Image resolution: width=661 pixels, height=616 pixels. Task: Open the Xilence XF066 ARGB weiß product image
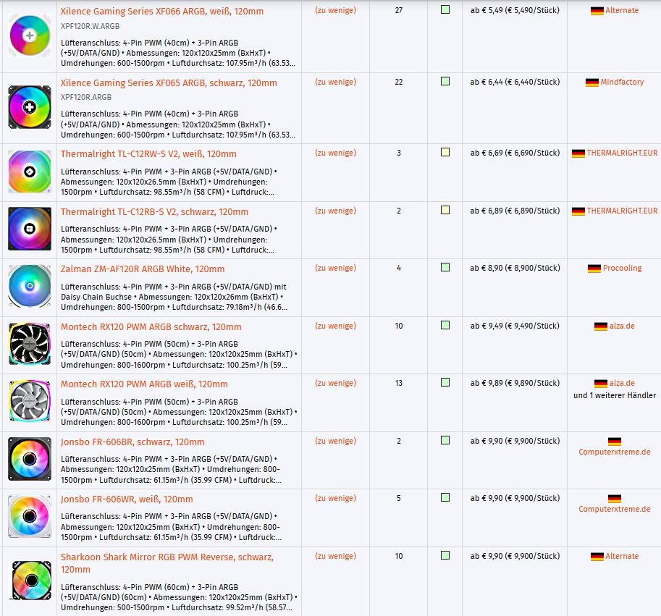(x=30, y=35)
